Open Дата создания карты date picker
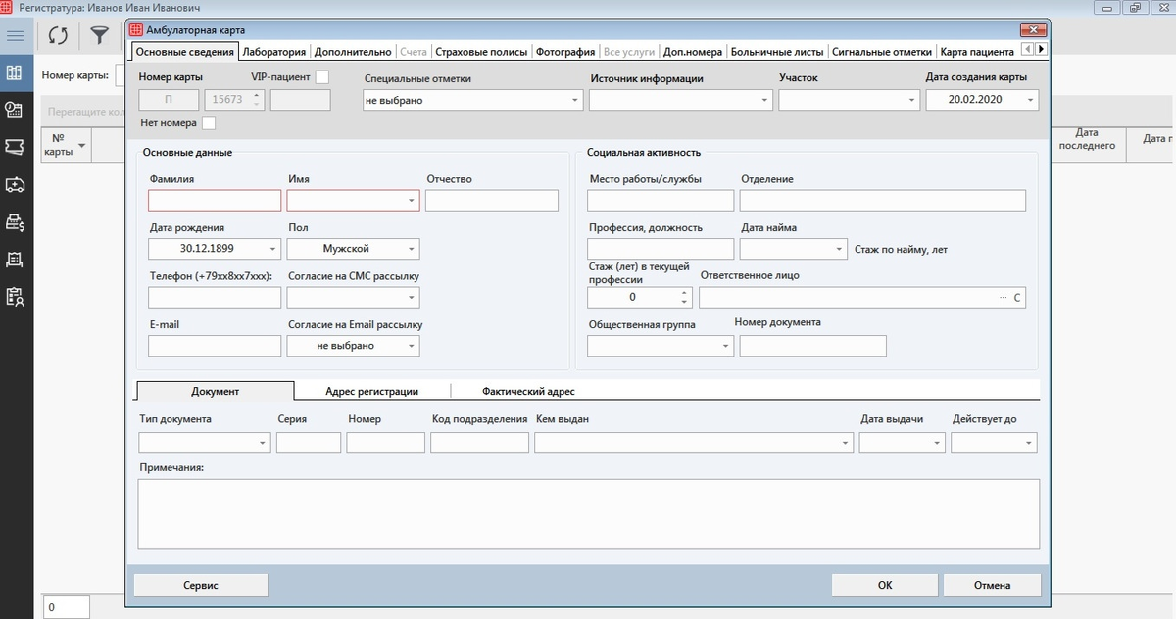 click(x=1030, y=100)
